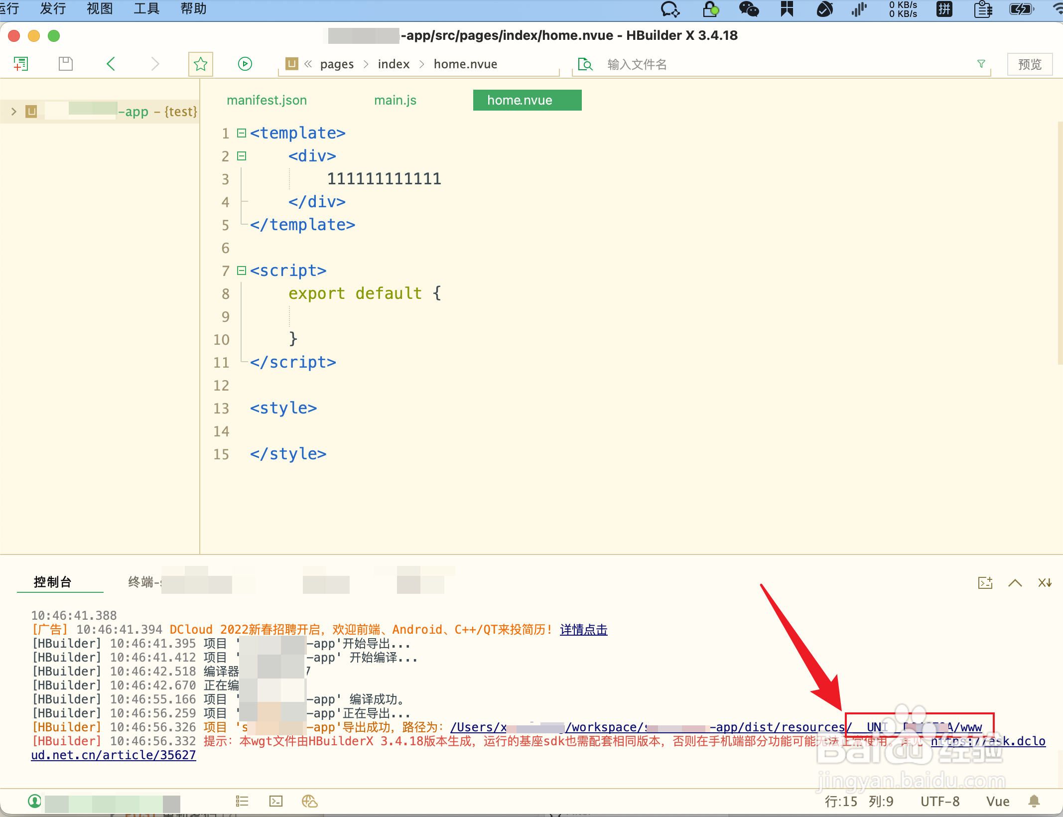
Task: Click the editor vertical scrollbar
Action: 1060,244
